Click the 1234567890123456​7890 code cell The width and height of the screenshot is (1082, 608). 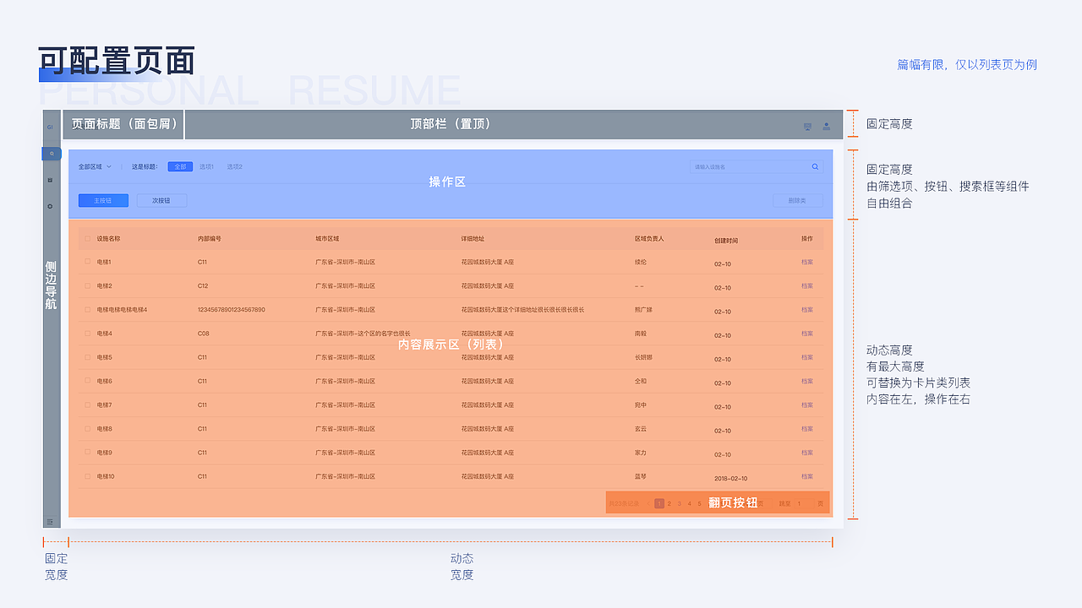pyautogui.click(x=232, y=309)
